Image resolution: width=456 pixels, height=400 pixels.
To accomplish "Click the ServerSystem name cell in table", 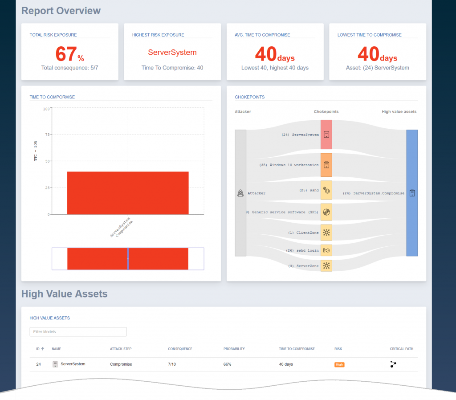I will point(73,364).
